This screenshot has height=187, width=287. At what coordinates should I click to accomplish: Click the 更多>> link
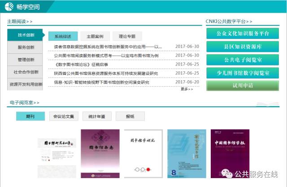tap(187, 89)
